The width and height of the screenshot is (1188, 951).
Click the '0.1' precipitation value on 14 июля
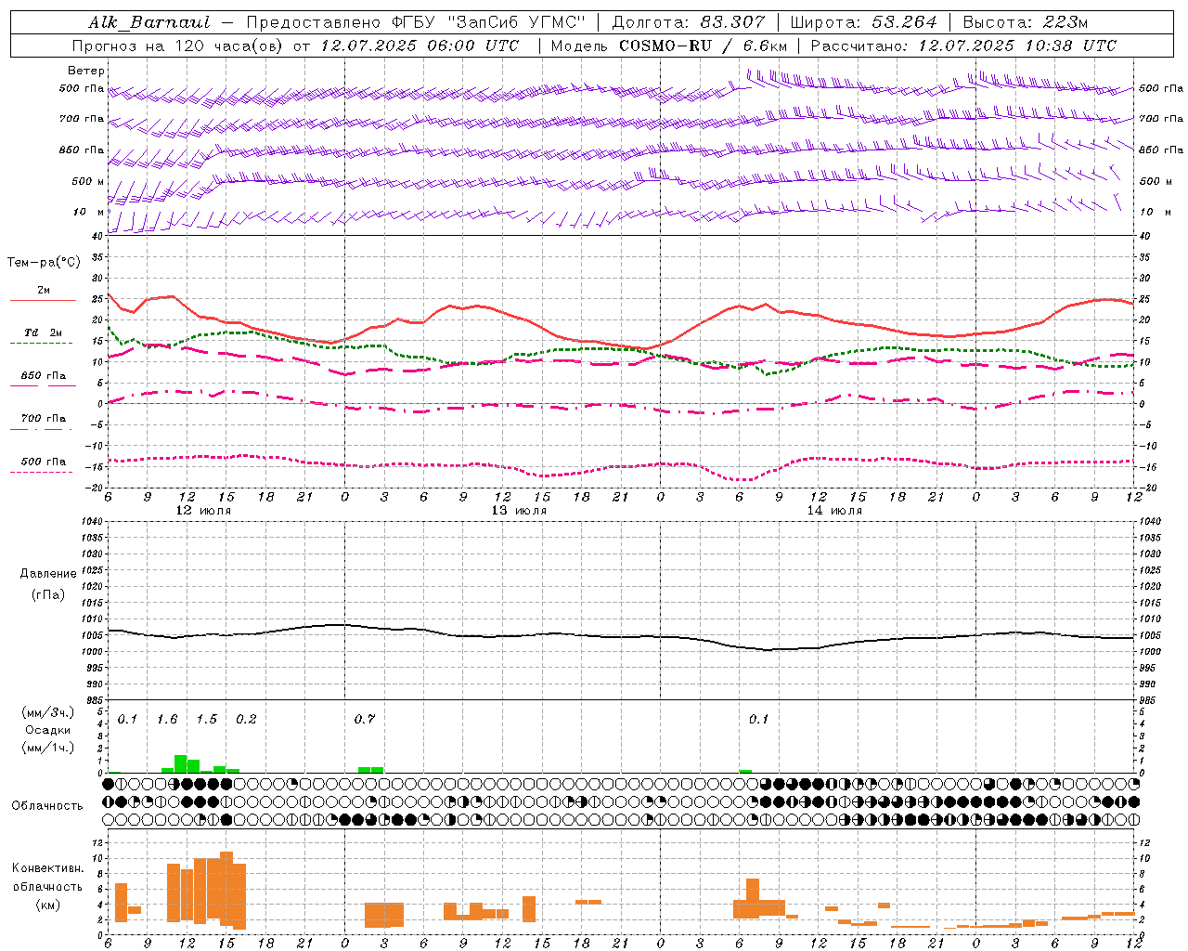759,720
